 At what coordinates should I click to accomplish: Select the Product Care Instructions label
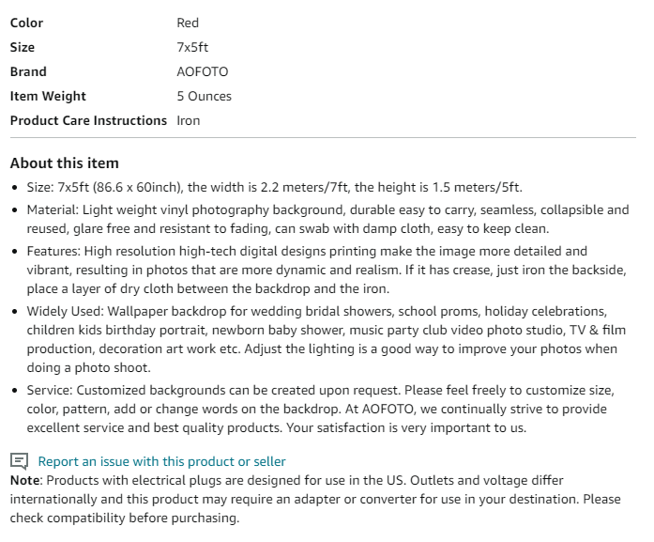[x=88, y=120]
